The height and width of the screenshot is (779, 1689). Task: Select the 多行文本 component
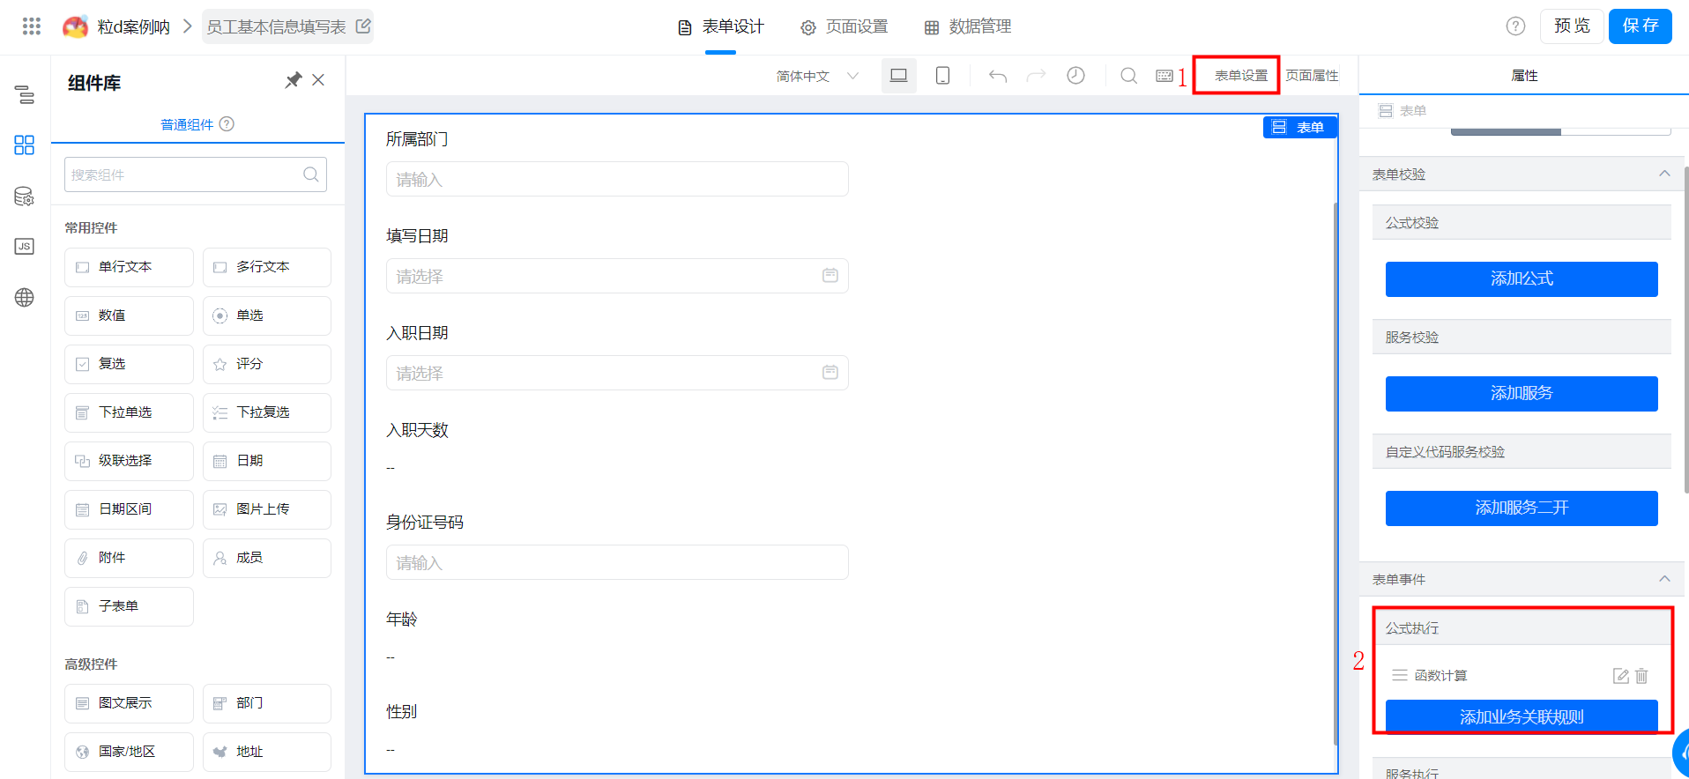point(267,267)
